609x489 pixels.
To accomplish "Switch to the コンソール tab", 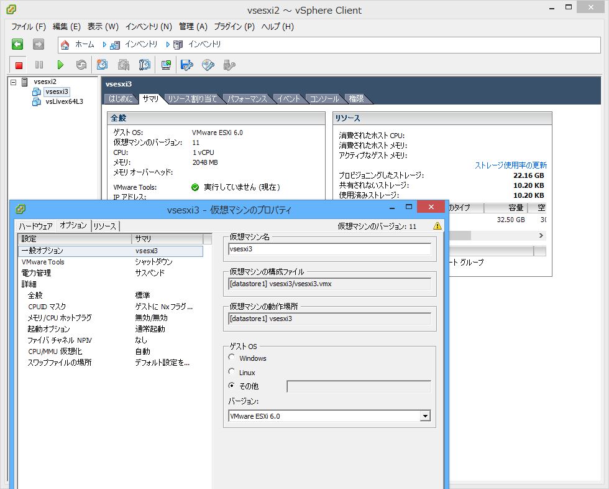I will tap(324, 99).
